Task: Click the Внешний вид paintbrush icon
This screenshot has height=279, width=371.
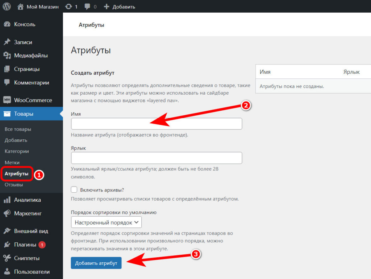Action: tap(7, 231)
